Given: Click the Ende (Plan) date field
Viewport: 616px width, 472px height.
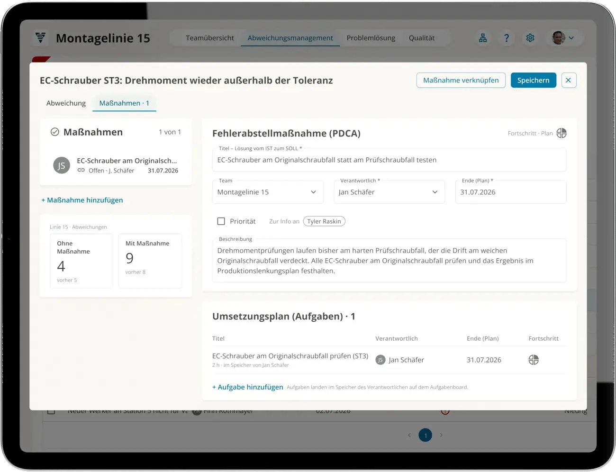Looking at the screenshot, I should (x=511, y=192).
